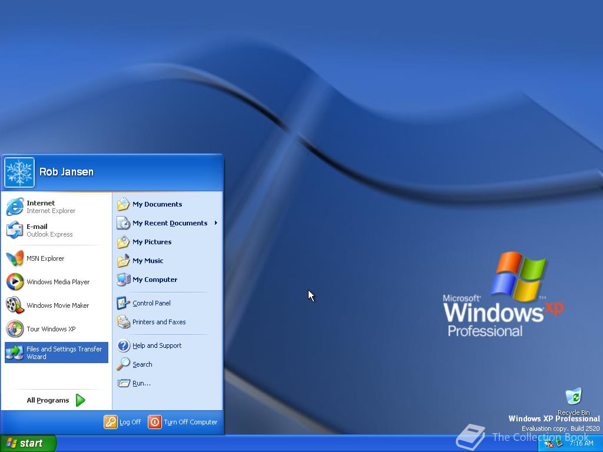Click the Safely Remove Hardware tray icon
The height and width of the screenshot is (452, 603).
(559, 444)
